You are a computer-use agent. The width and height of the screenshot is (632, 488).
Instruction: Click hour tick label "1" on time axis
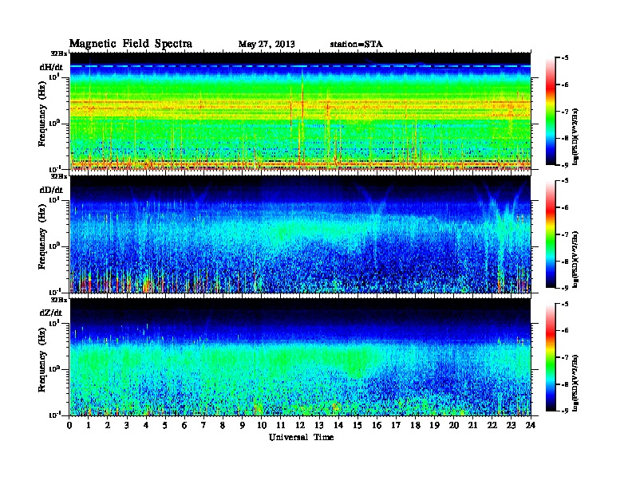click(89, 425)
